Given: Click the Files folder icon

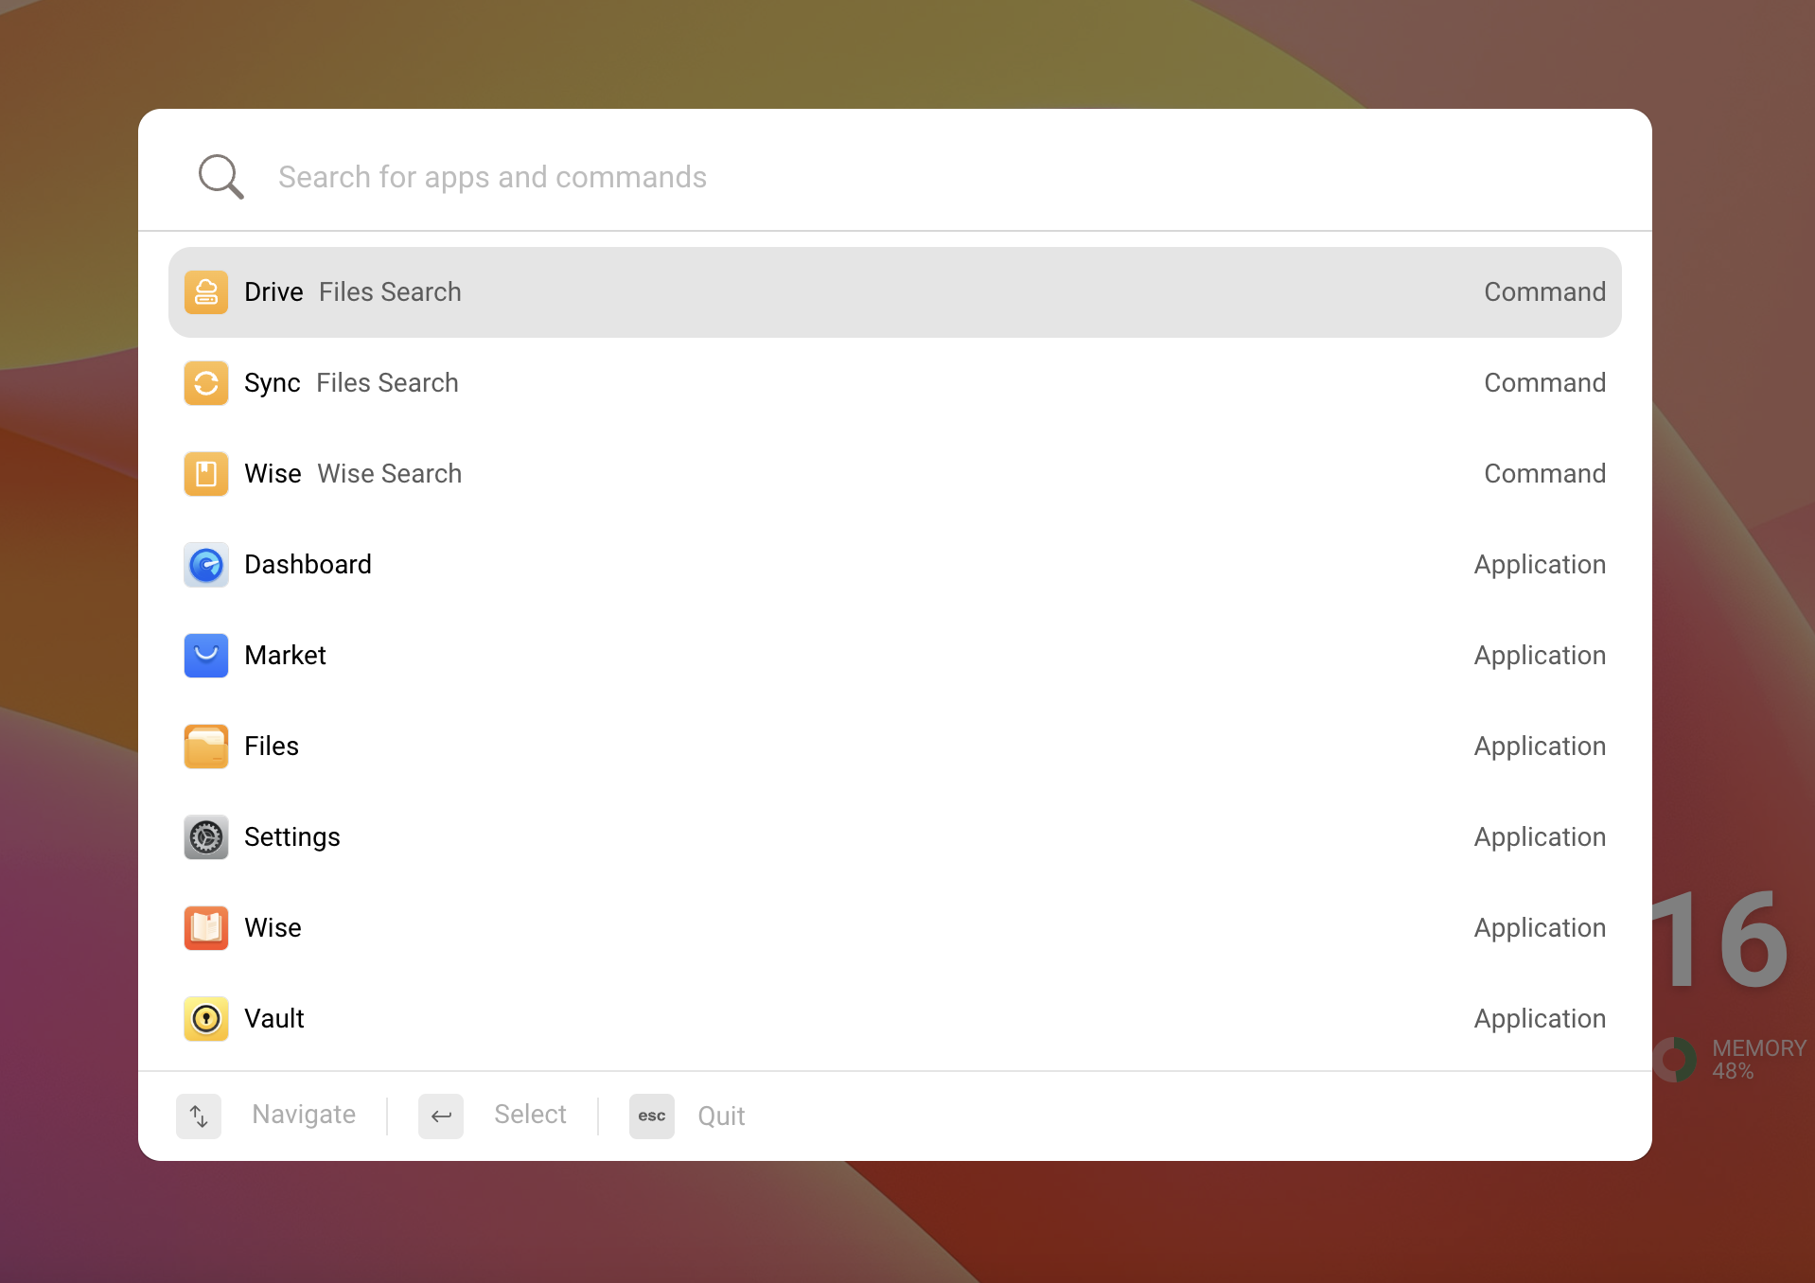Looking at the screenshot, I should click(x=206, y=747).
